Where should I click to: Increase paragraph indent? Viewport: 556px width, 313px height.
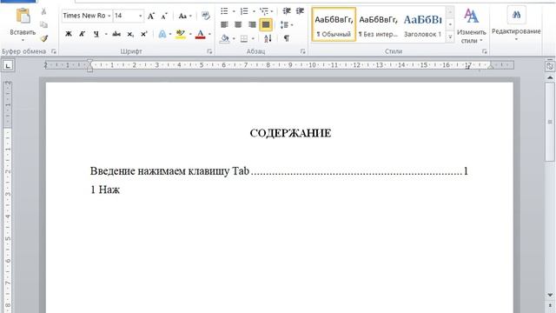300,11
